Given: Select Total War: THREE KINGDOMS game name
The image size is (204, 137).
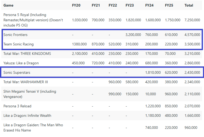Looking at the screenshot, I should (27, 54).
